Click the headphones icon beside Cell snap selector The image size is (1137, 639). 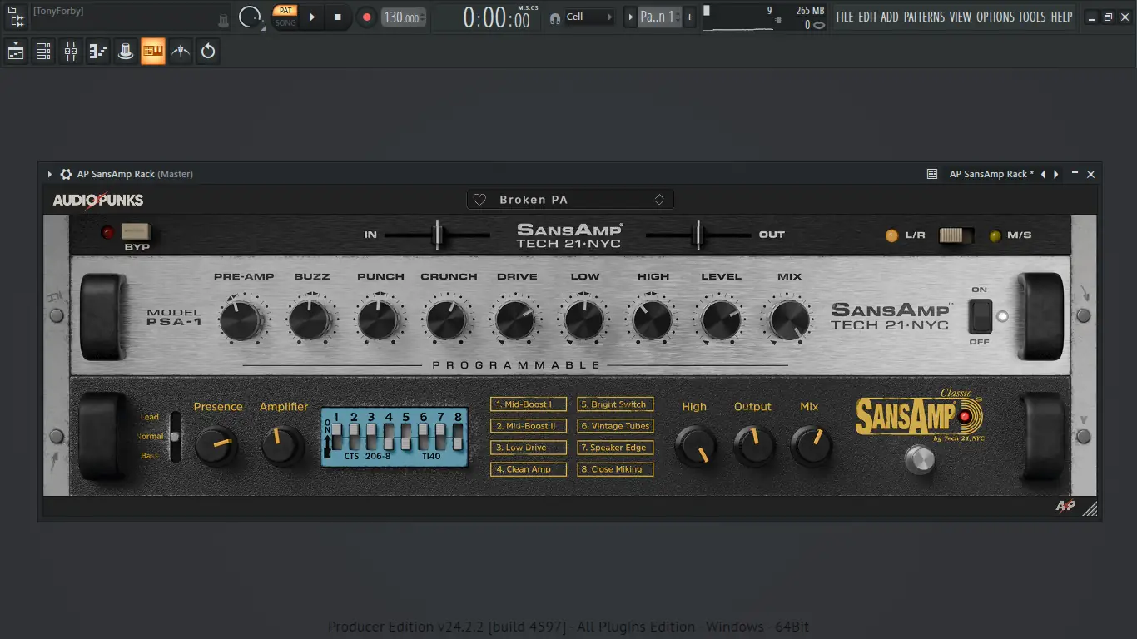pos(555,17)
